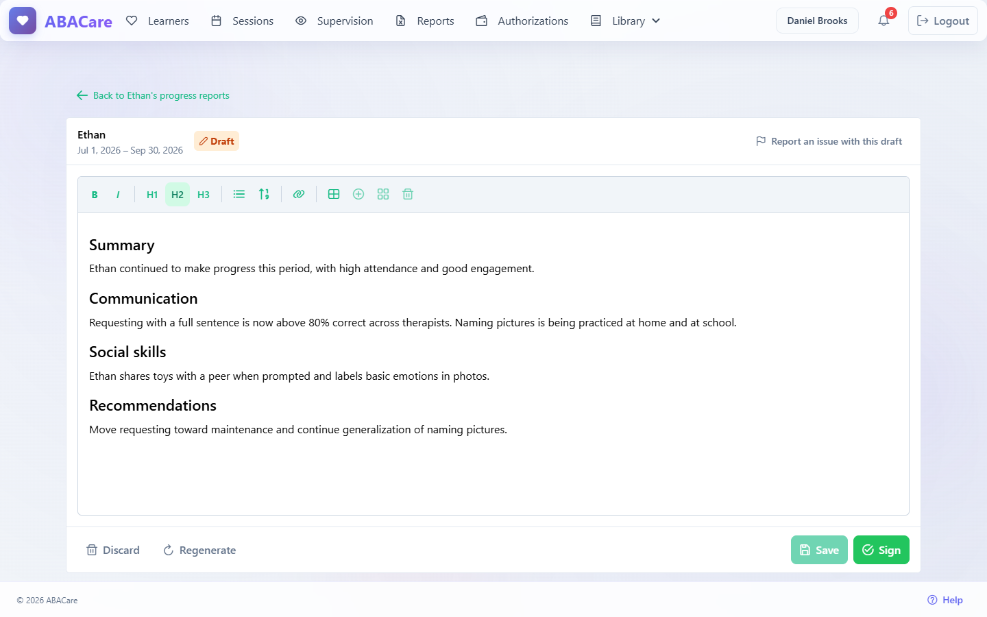Open the Authorizations page
The height and width of the screenshot is (617, 987).
(522, 21)
